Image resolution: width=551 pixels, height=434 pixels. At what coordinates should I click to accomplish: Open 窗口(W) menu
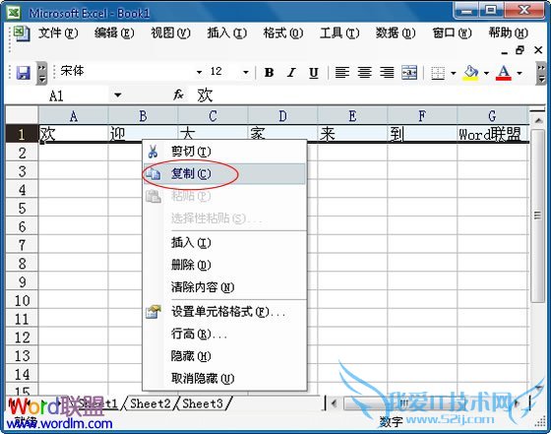[452, 33]
